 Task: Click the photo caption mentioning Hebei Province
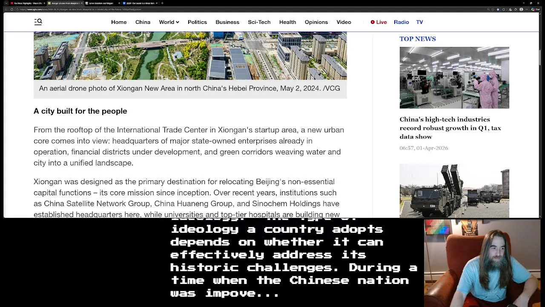[x=189, y=88]
